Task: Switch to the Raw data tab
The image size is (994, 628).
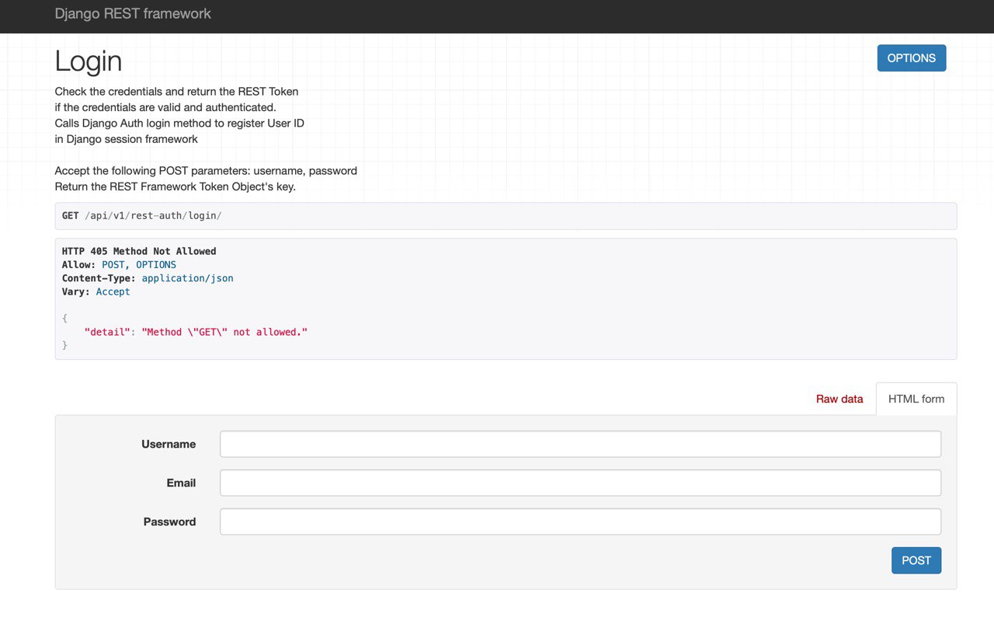Action: coord(839,399)
